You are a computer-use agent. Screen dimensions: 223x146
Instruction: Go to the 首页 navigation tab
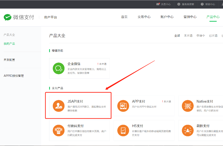pos(124,17)
